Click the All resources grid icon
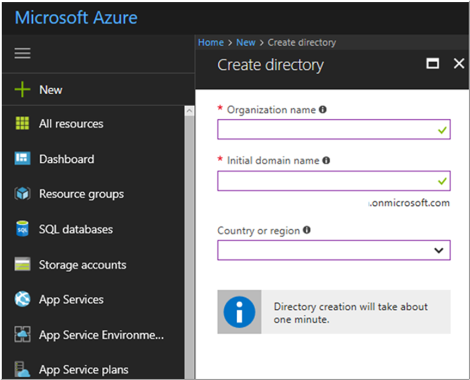This screenshot has width=470, height=380. click(22, 123)
